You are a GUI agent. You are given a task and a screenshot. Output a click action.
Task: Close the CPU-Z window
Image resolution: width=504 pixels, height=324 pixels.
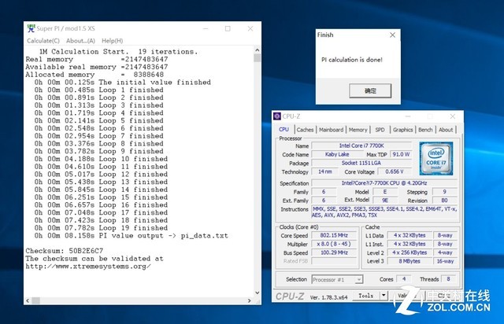[453, 116]
